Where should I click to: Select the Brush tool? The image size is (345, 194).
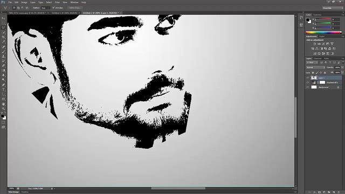point(3,52)
